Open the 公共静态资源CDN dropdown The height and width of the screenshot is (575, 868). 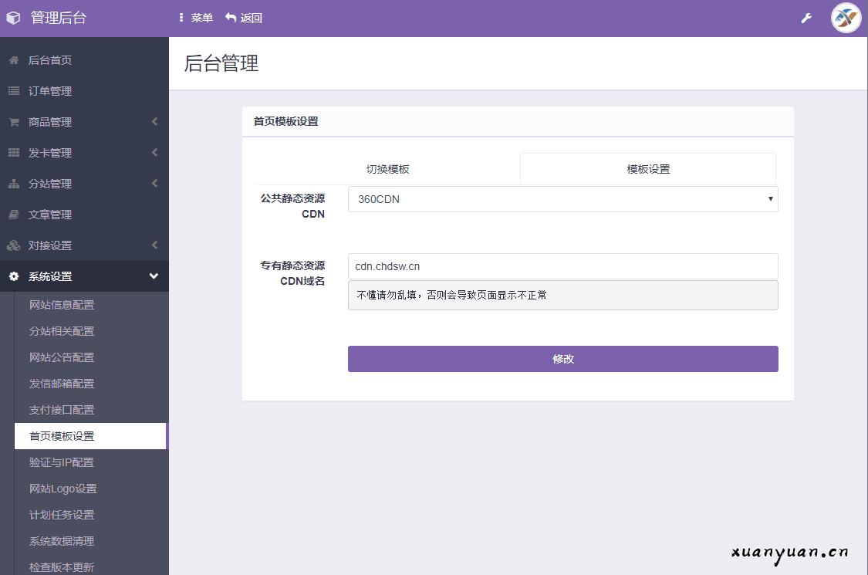click(x=562, y=198)
